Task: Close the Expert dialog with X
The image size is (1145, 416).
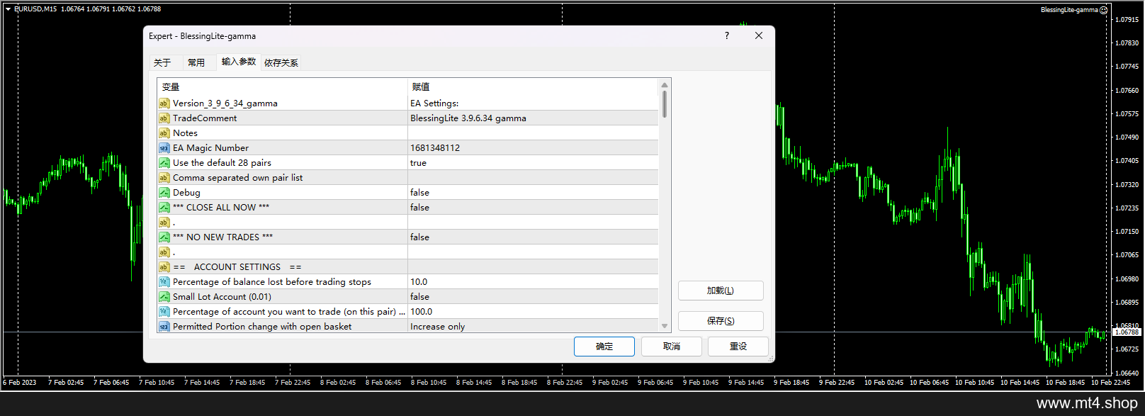Action: [x=759, y=35]
